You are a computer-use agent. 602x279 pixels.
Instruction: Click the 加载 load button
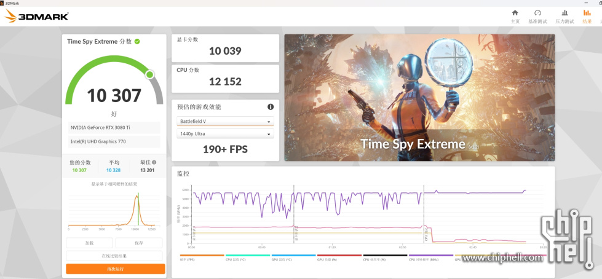(x=89, y=243)
